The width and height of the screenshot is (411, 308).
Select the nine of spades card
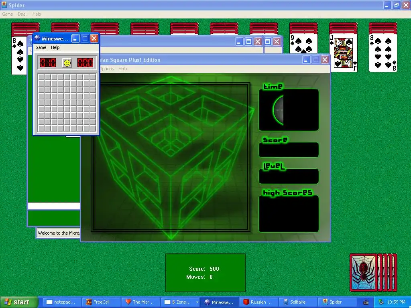pyautogui.click(x=303, y=44)
